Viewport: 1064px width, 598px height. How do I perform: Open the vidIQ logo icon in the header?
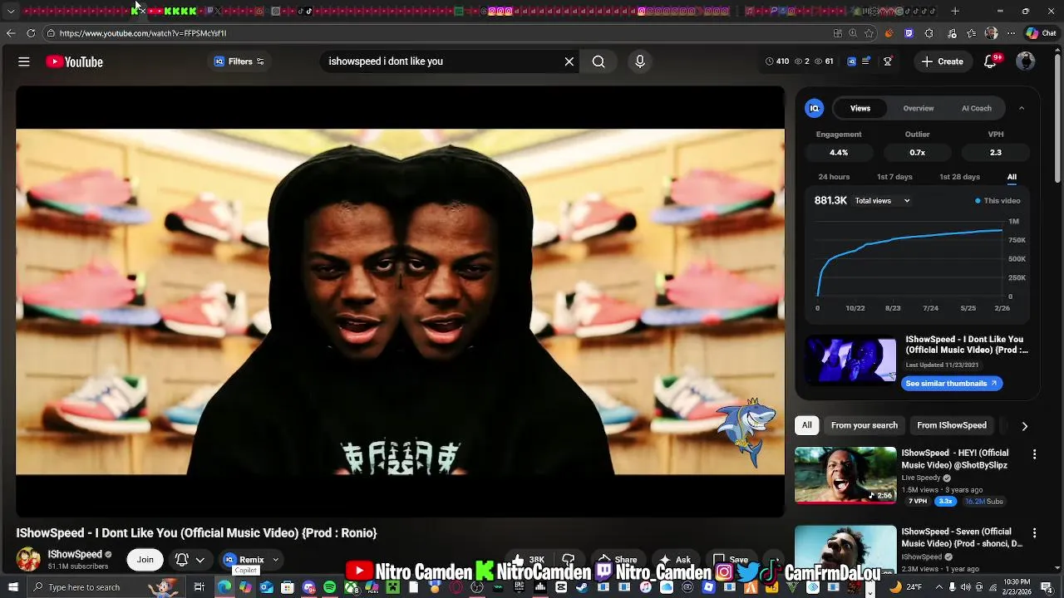pyautogui.click(x=852, y=61)
